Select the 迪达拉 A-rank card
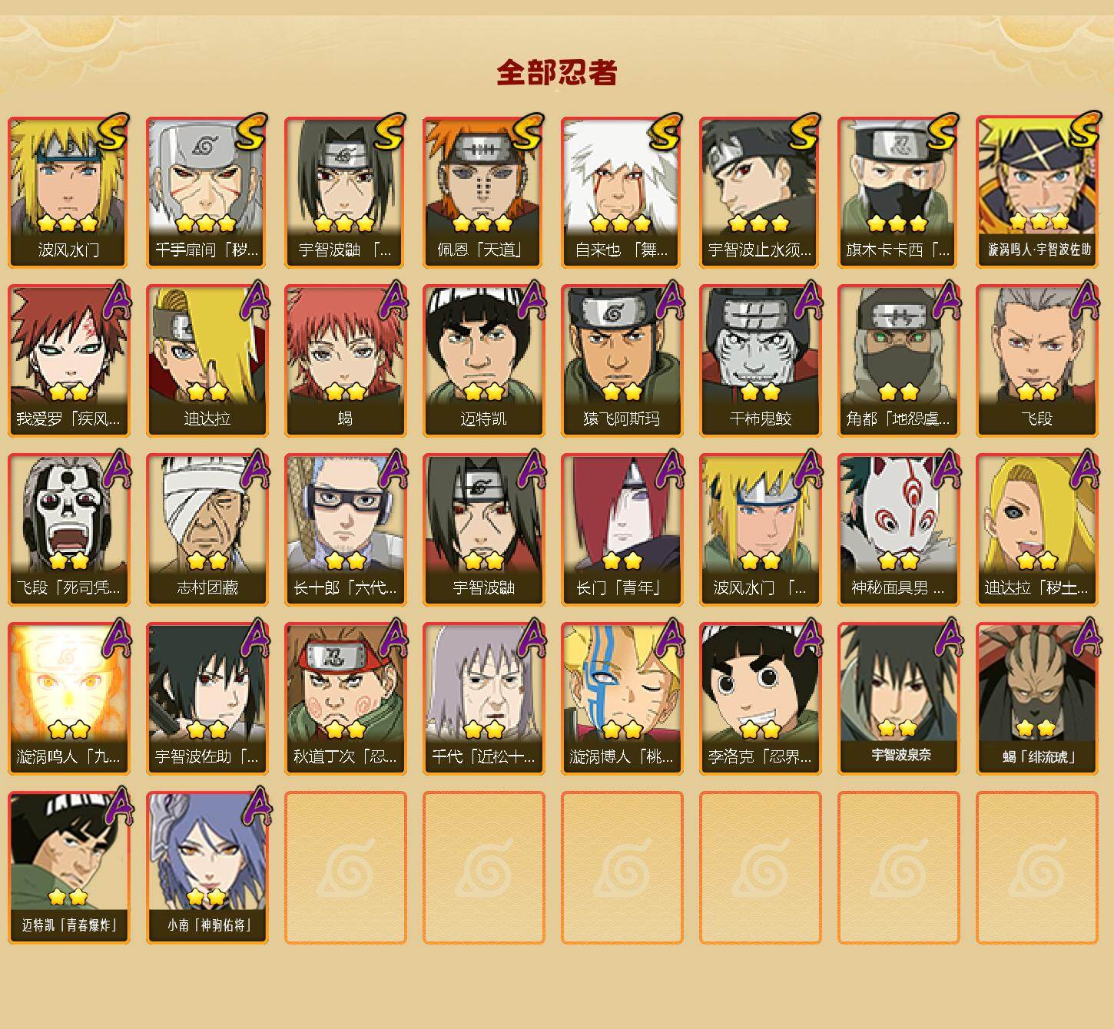 [207, 361]
